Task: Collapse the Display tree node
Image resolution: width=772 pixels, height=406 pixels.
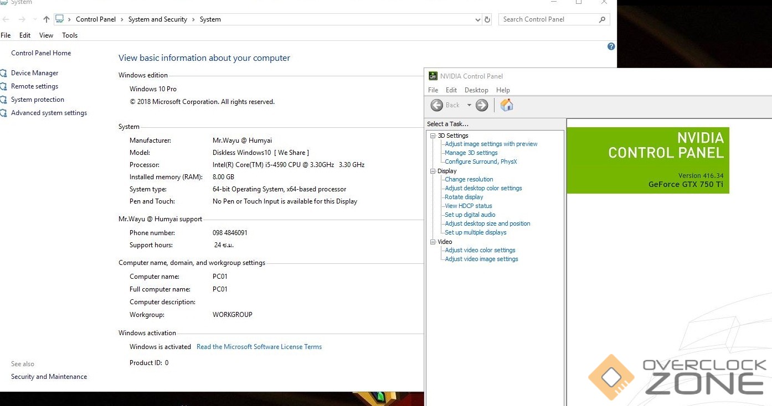Action: click(433, 171)
